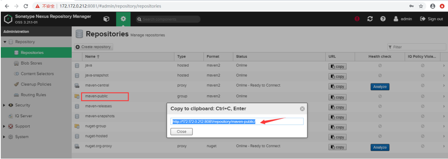This screenshot has width=448, height=159.
Task: Go back in the browser
Action: pyautogui.click(x=7, y=6)
